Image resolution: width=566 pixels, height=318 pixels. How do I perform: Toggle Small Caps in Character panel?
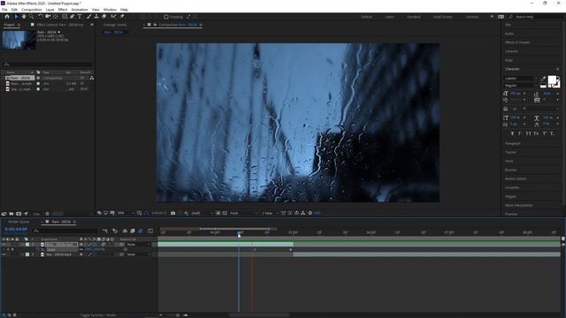536,133
